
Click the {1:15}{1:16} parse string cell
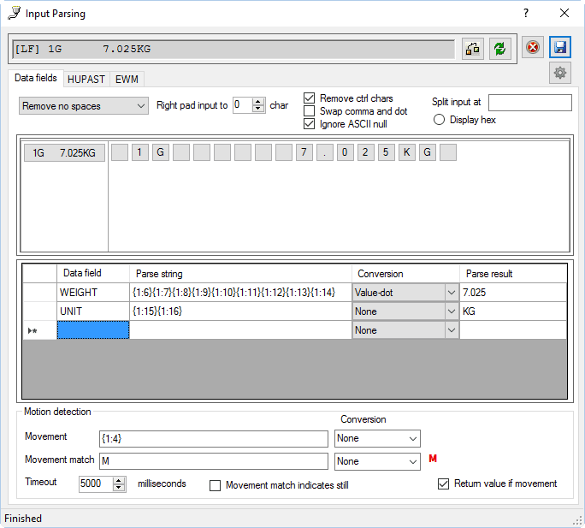[x=240, y=311]
